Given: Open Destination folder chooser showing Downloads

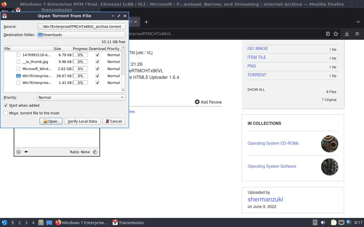Looking at the screenshot, I should pos(81,35).
